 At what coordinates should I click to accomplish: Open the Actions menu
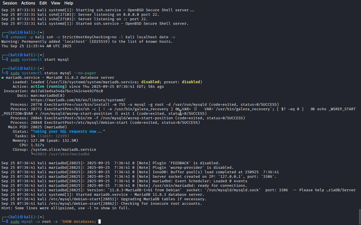[x=28, y=3]
